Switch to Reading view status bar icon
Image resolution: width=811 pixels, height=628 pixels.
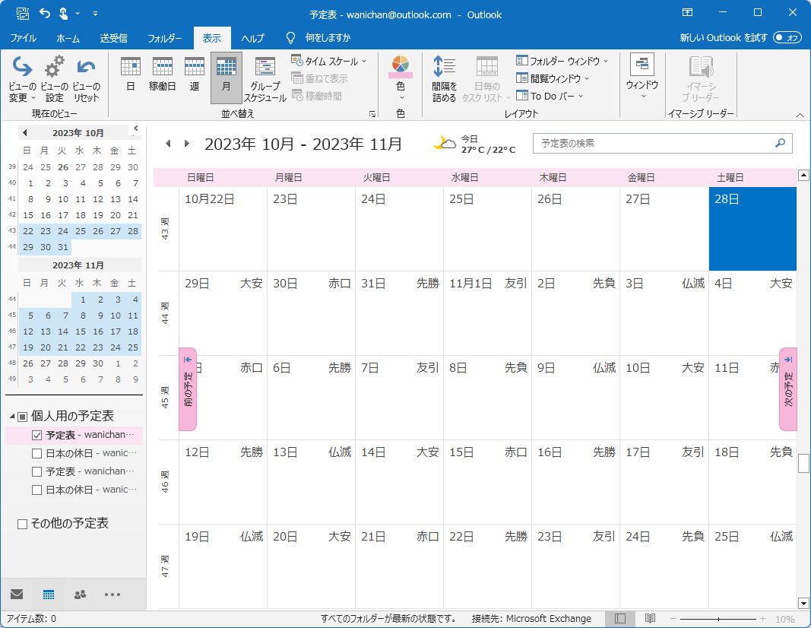(650, 619)
